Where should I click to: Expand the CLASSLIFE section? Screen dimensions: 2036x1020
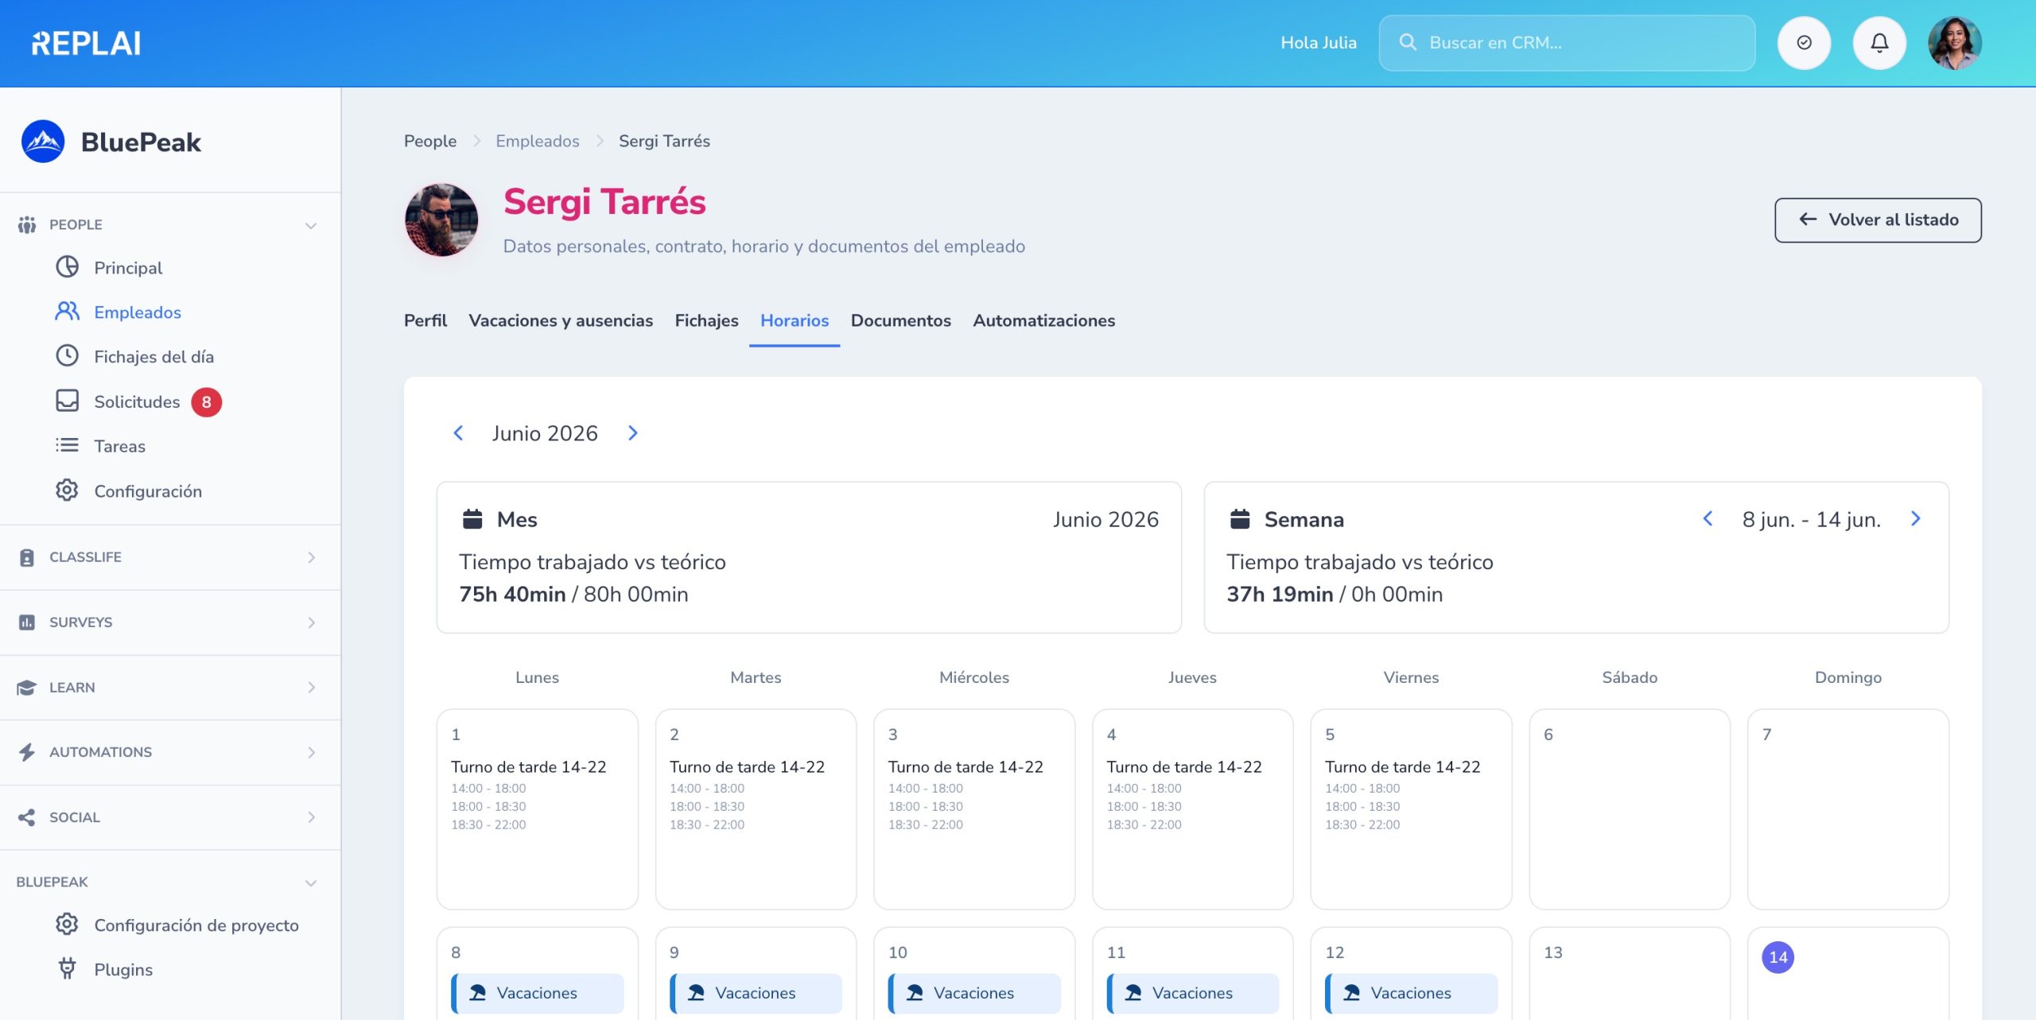tap(311, 557)
